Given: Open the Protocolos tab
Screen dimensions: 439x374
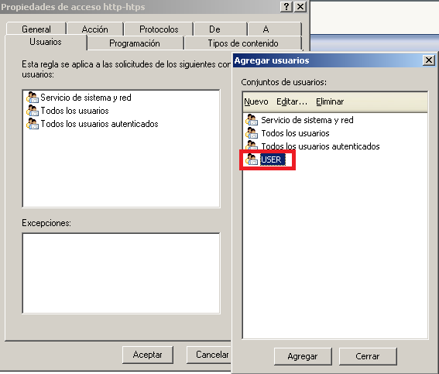Looking at the screenshot, I should 159,29.
